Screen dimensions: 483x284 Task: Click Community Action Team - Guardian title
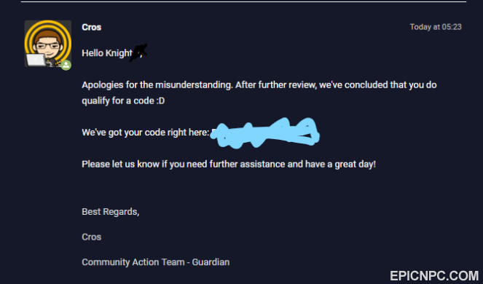(x=156, y=262)
